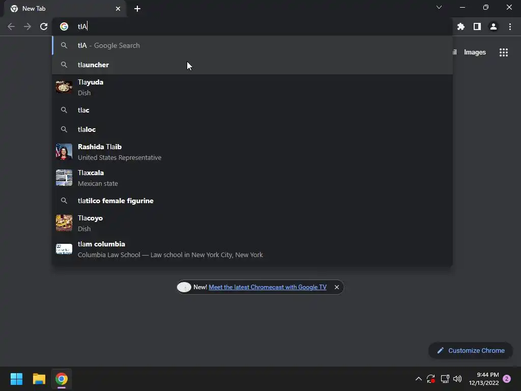Click the Tlaxcala thumbnail image
Viewport: 521px width, 391px height.
64,178
